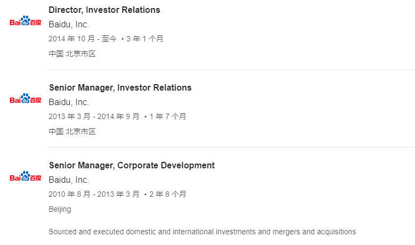Click the Beijing location text
Image resolution: width=415 pixels, height=245 pixels.
tap(60, 209)
